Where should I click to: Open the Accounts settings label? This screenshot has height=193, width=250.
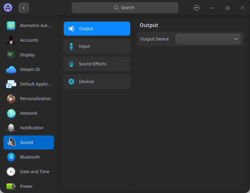[29, 40]
